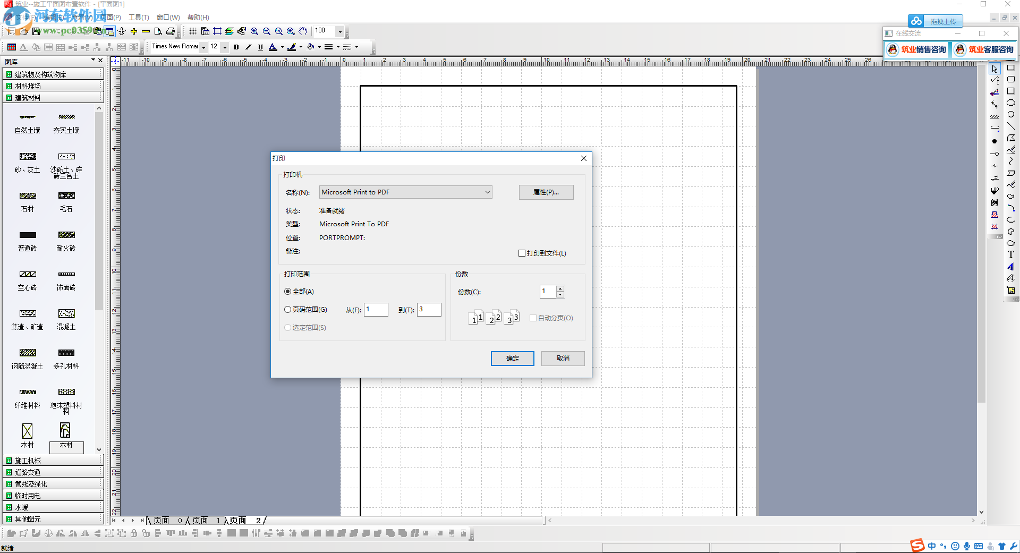Click the save file toolbar icon
Viewport: 1020px width, 553px height.
click(36, 31)
